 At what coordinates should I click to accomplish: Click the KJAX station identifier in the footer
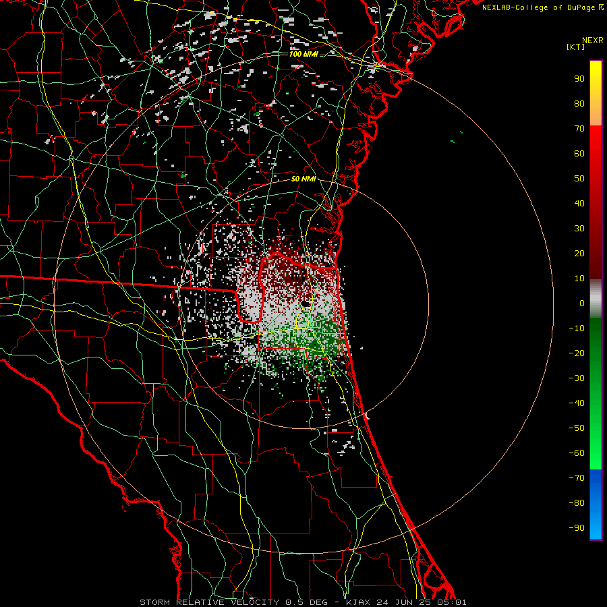[358, 602]
